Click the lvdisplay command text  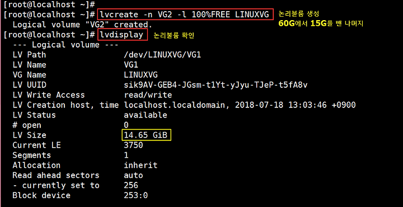pos(122,35)
